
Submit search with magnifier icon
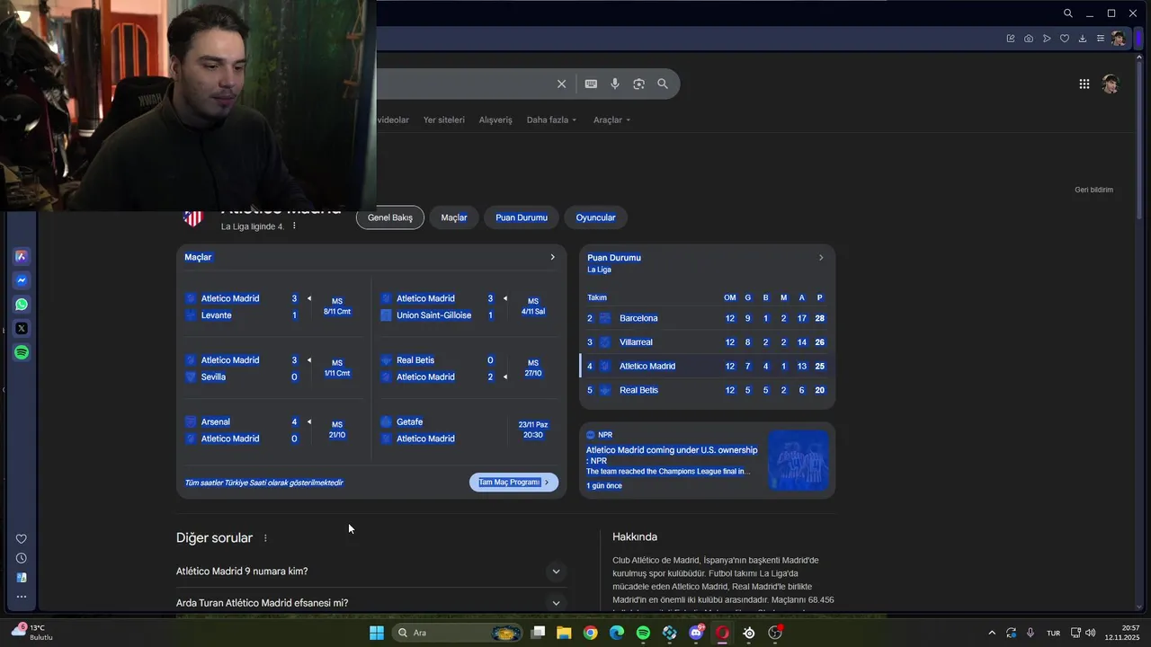click(663, 84)
